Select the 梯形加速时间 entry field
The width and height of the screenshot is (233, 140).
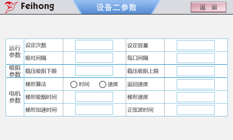[x=94, y=110]
